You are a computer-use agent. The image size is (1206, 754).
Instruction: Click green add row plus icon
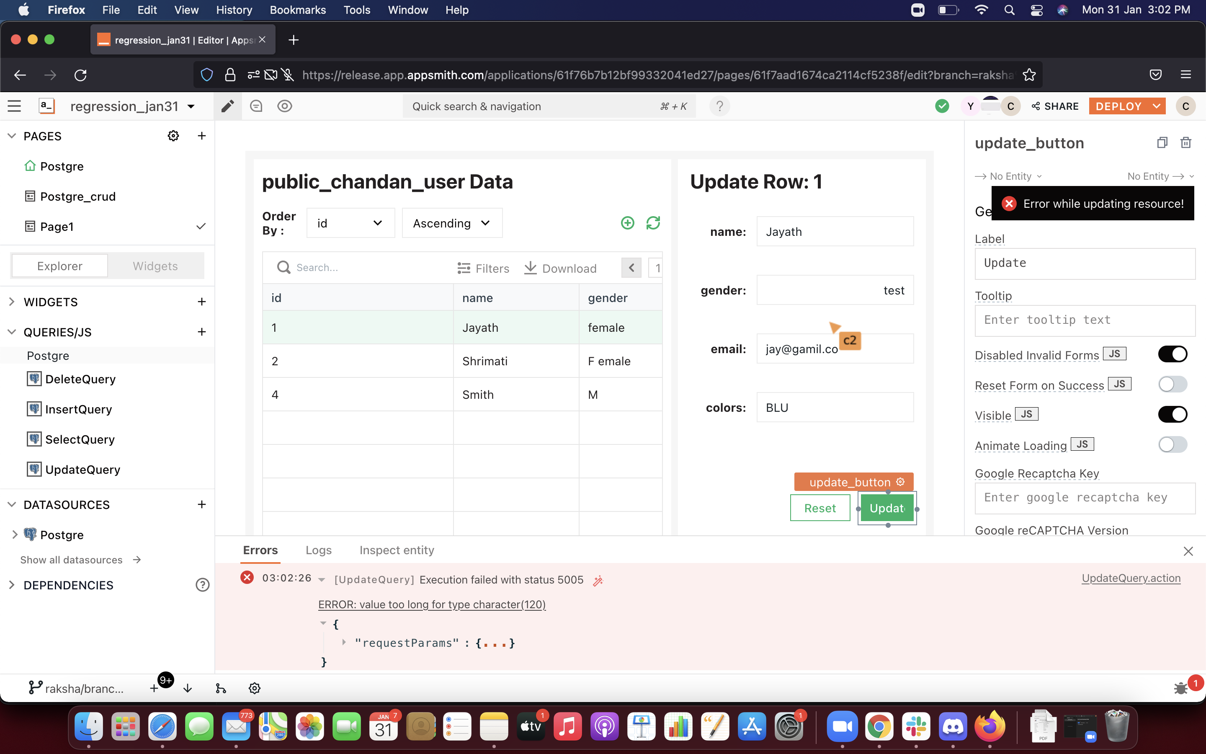pos(627,223)
